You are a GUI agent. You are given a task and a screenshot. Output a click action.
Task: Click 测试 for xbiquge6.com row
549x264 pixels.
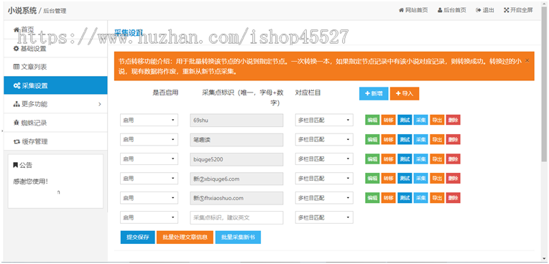(405, 179)
